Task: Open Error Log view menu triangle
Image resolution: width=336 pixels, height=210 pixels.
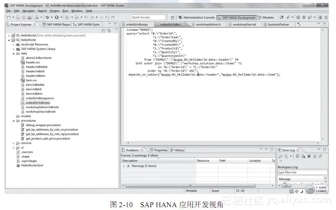Action: pos(281,161)
